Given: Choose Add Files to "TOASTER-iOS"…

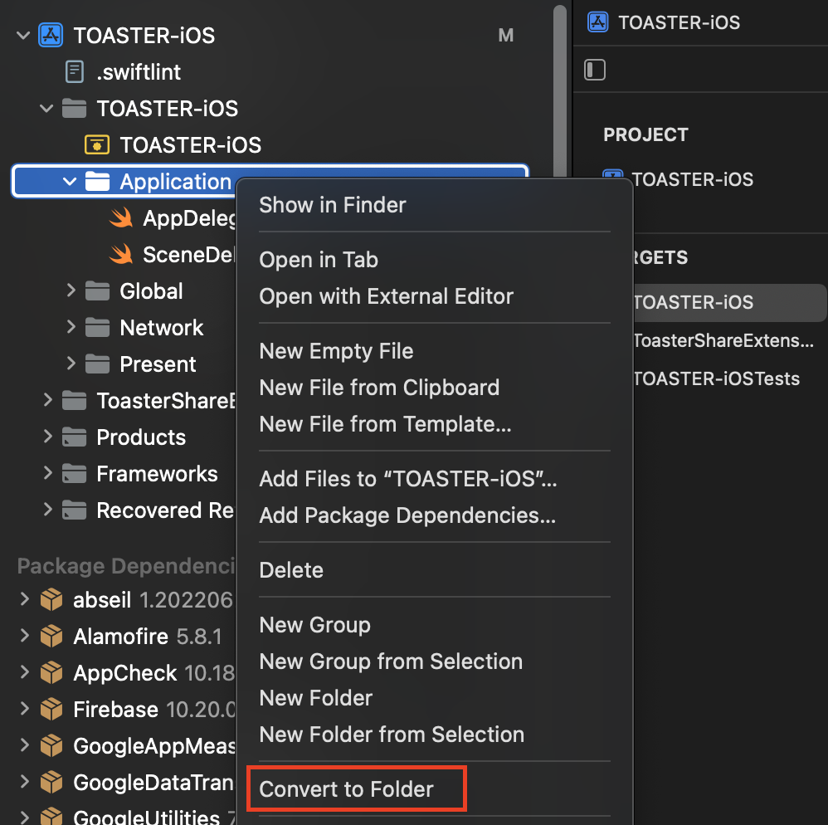Looking at the screenshot, I should tap(407, 479).
